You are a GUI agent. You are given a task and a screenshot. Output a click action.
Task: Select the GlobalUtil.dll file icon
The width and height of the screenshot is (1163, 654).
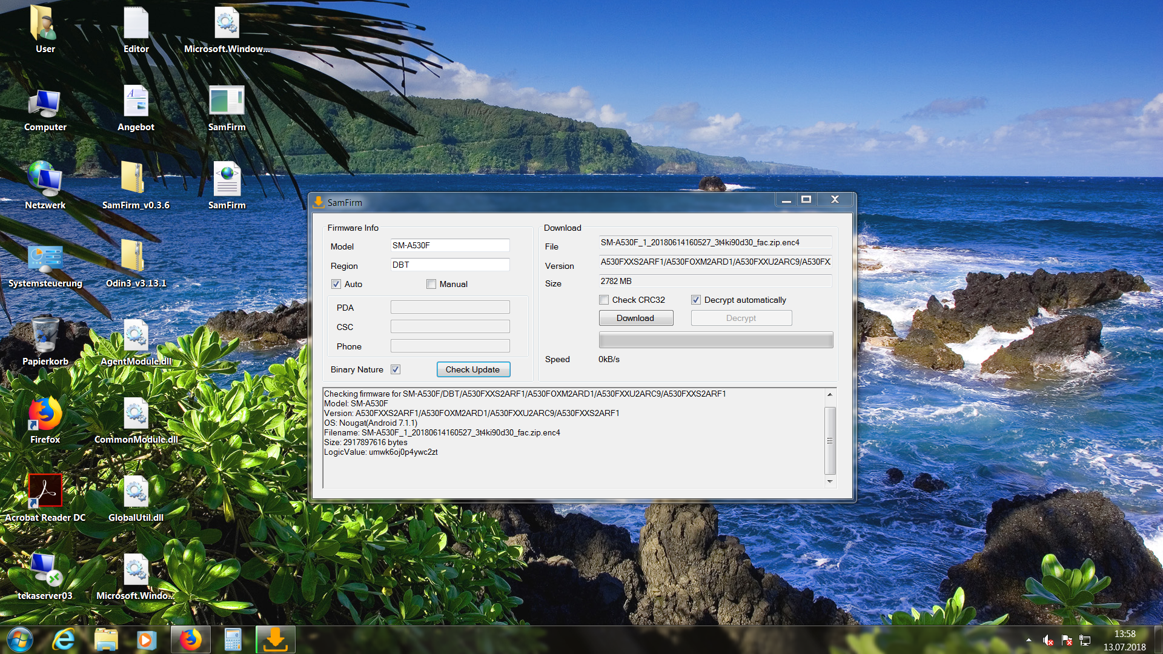[x=136, y=498]
